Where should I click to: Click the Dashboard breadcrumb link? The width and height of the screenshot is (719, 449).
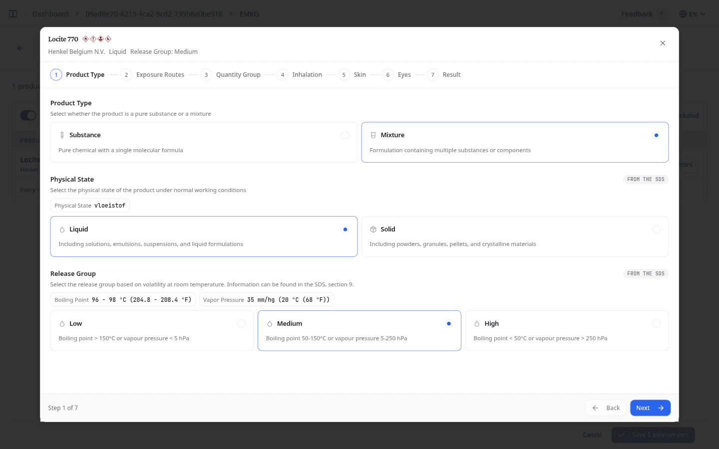click(50, 14)
